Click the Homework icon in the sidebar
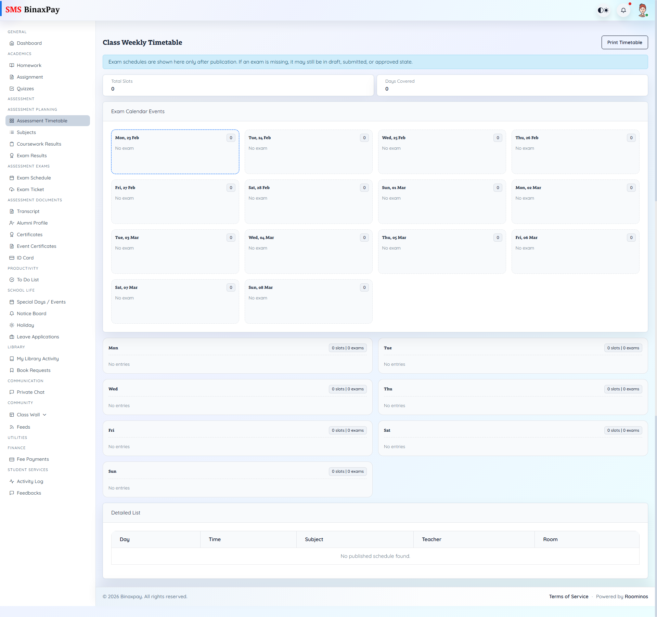 [12, 65]
